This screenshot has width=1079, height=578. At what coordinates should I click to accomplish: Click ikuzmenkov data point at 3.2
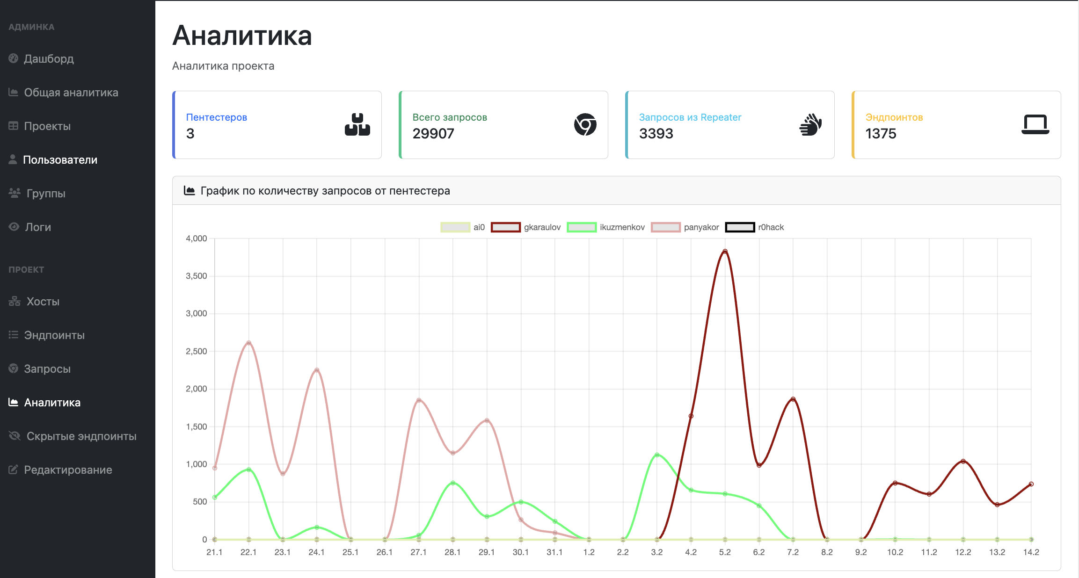click(x=657, y=455)
